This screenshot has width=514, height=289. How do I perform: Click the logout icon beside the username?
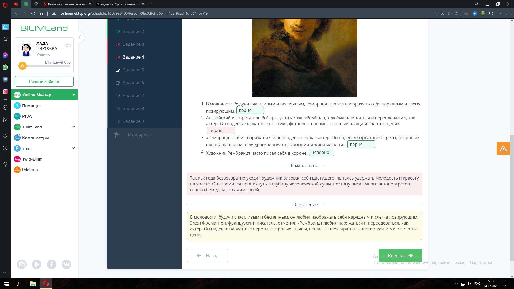click(x=68, y=45)
